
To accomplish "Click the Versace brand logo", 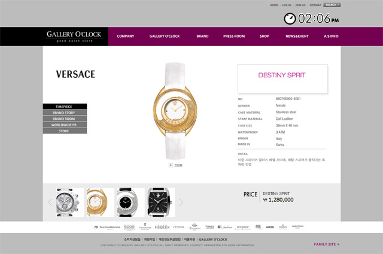I will click(75, 74).
